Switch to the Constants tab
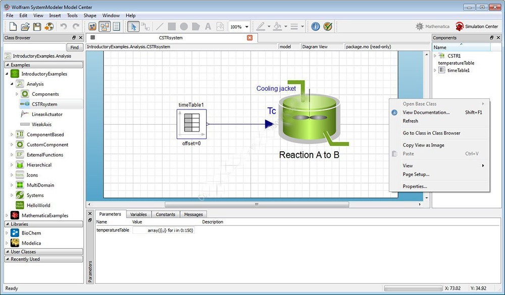The image size is (505, 295). tap(166, 214)
